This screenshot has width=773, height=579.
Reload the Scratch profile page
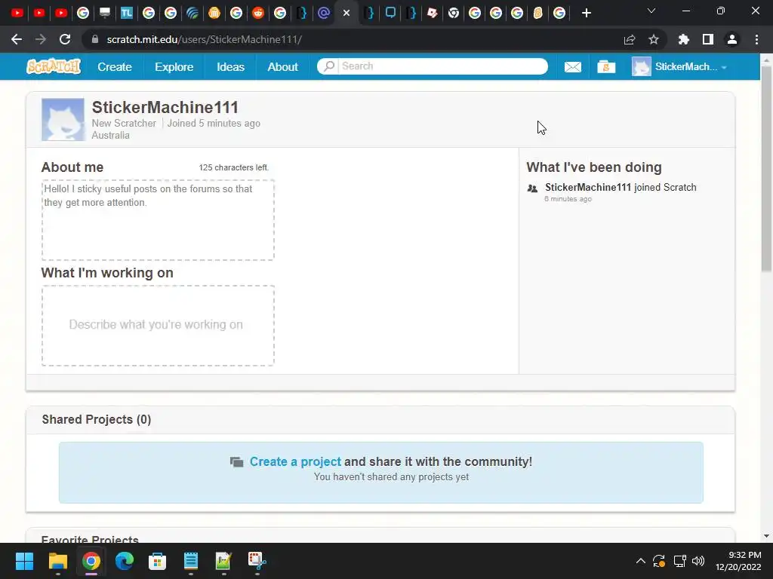[x=65, y=39]
